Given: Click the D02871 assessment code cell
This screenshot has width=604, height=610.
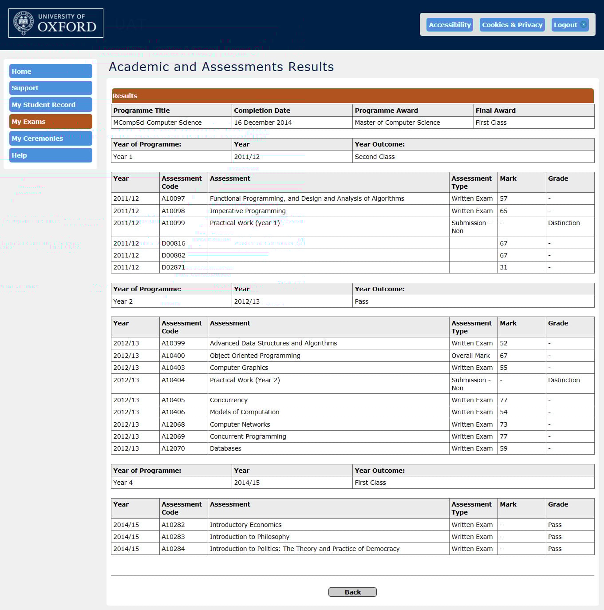Looking at the screenshot, I should point(173,267).
